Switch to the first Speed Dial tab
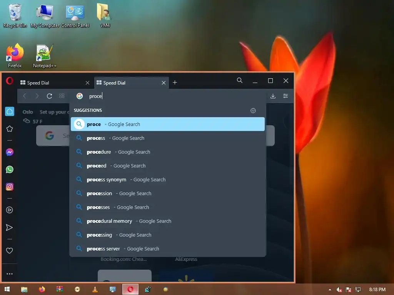Viewport: 394px width, 295px height. [55, 83]
